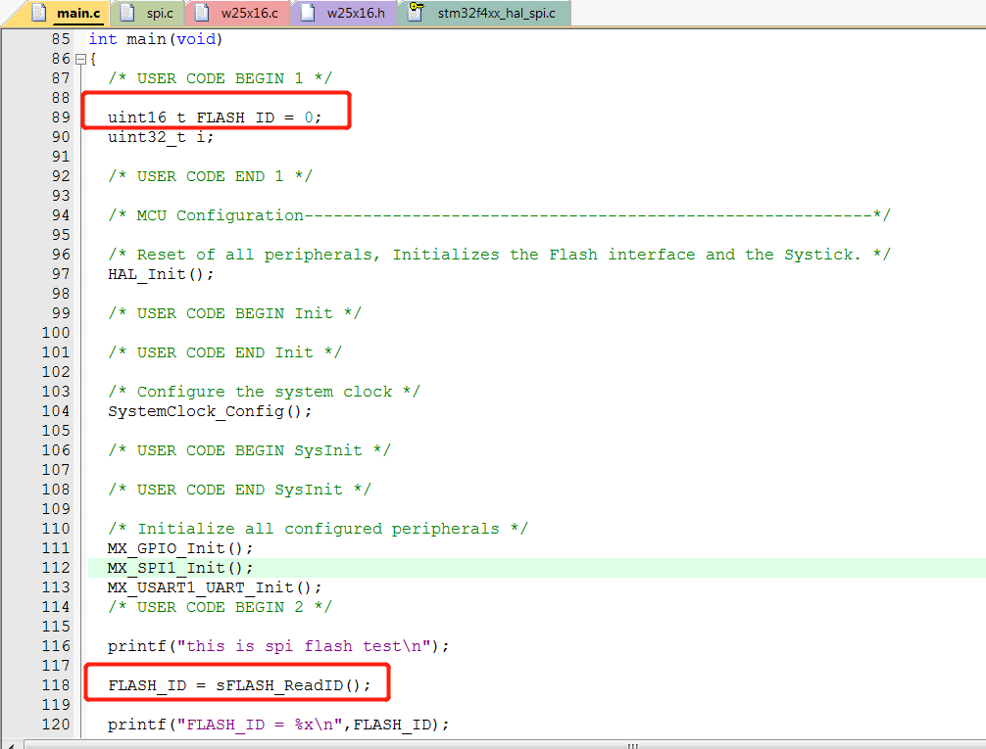This screenshot has height=749, width=986.
Task: Click the opening brace on line 86
Action: pos(93,60)
